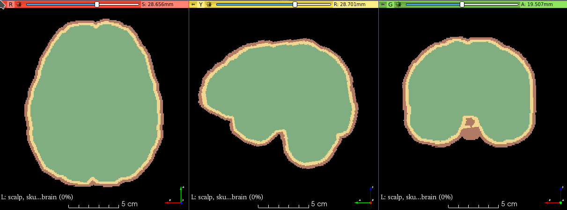Click the A: 19.507mm offset field
Image resolution: width=567 pixels, height=210 pixels.
(543, 4)
